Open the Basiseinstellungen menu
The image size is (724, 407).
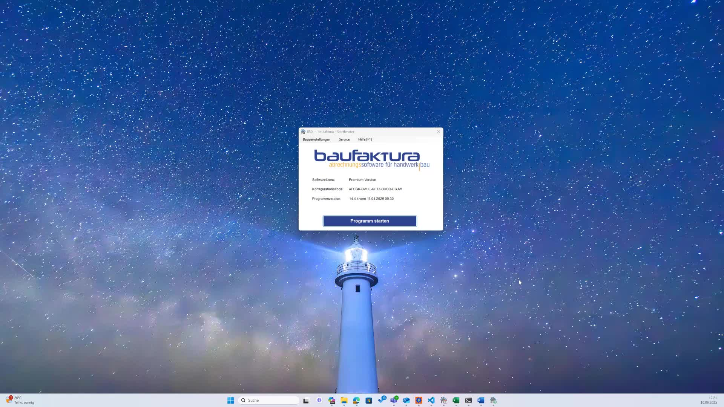click(x=316, y=139)
